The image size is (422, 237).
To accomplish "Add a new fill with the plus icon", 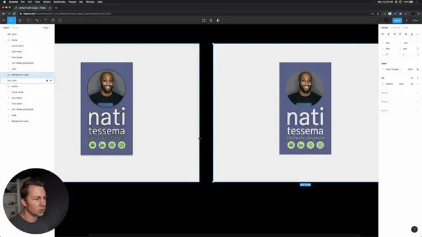I will pyautogui.click(x=417, y=78).
